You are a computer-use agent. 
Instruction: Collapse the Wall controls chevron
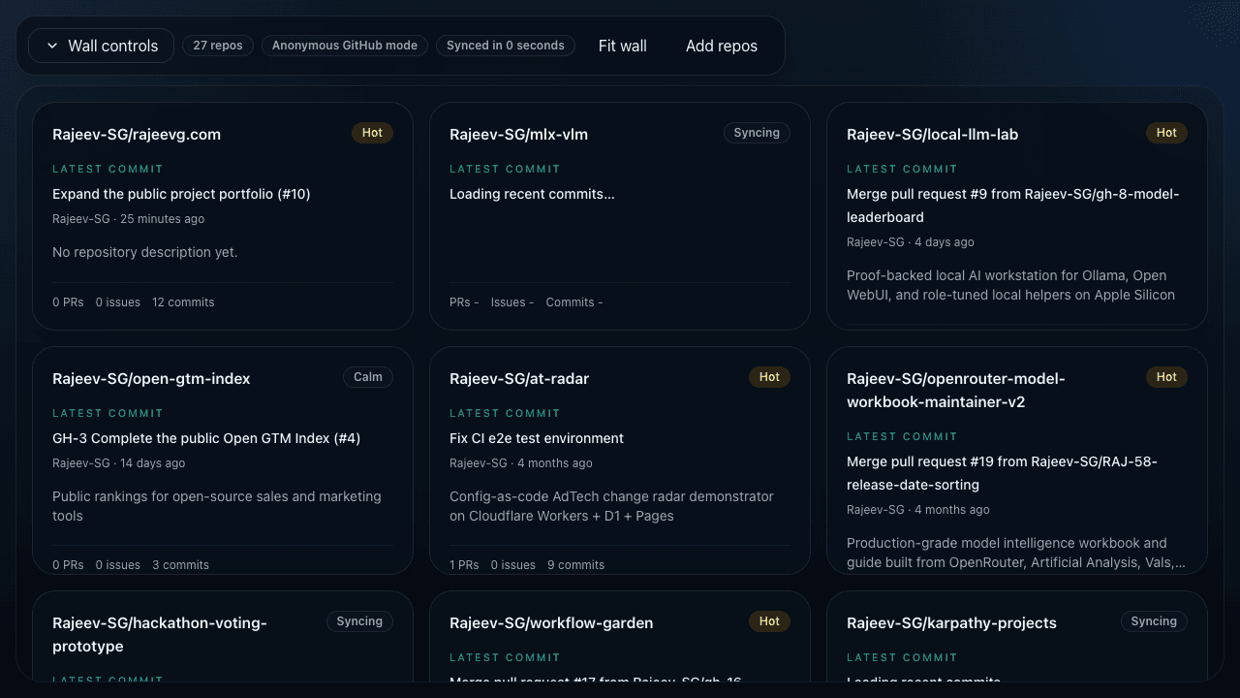52,46
